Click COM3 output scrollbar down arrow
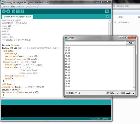This screenshot has width=140, height=124. [134, 89]
